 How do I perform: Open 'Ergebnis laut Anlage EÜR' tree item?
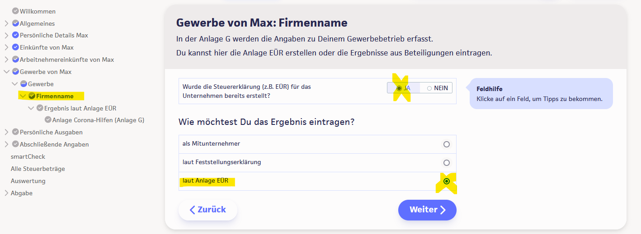pos(80,108)
